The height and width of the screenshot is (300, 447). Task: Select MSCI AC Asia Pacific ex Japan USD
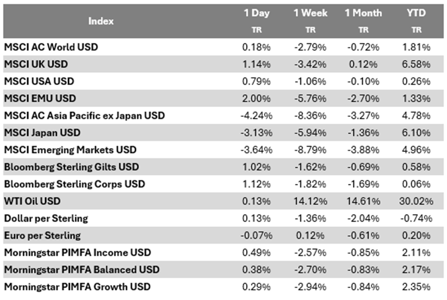click(x=84, y=116)
